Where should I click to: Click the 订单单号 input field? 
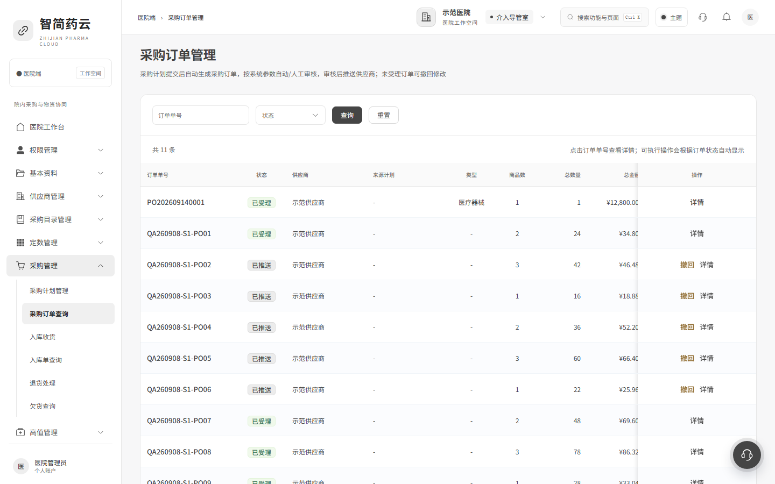201,115
